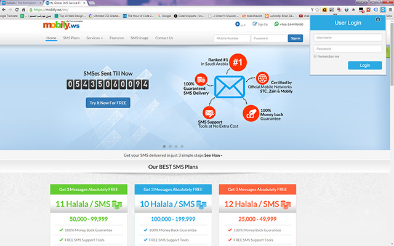Click the orange circular extension icon
This screenshot has height=246, width=394.
324,10
